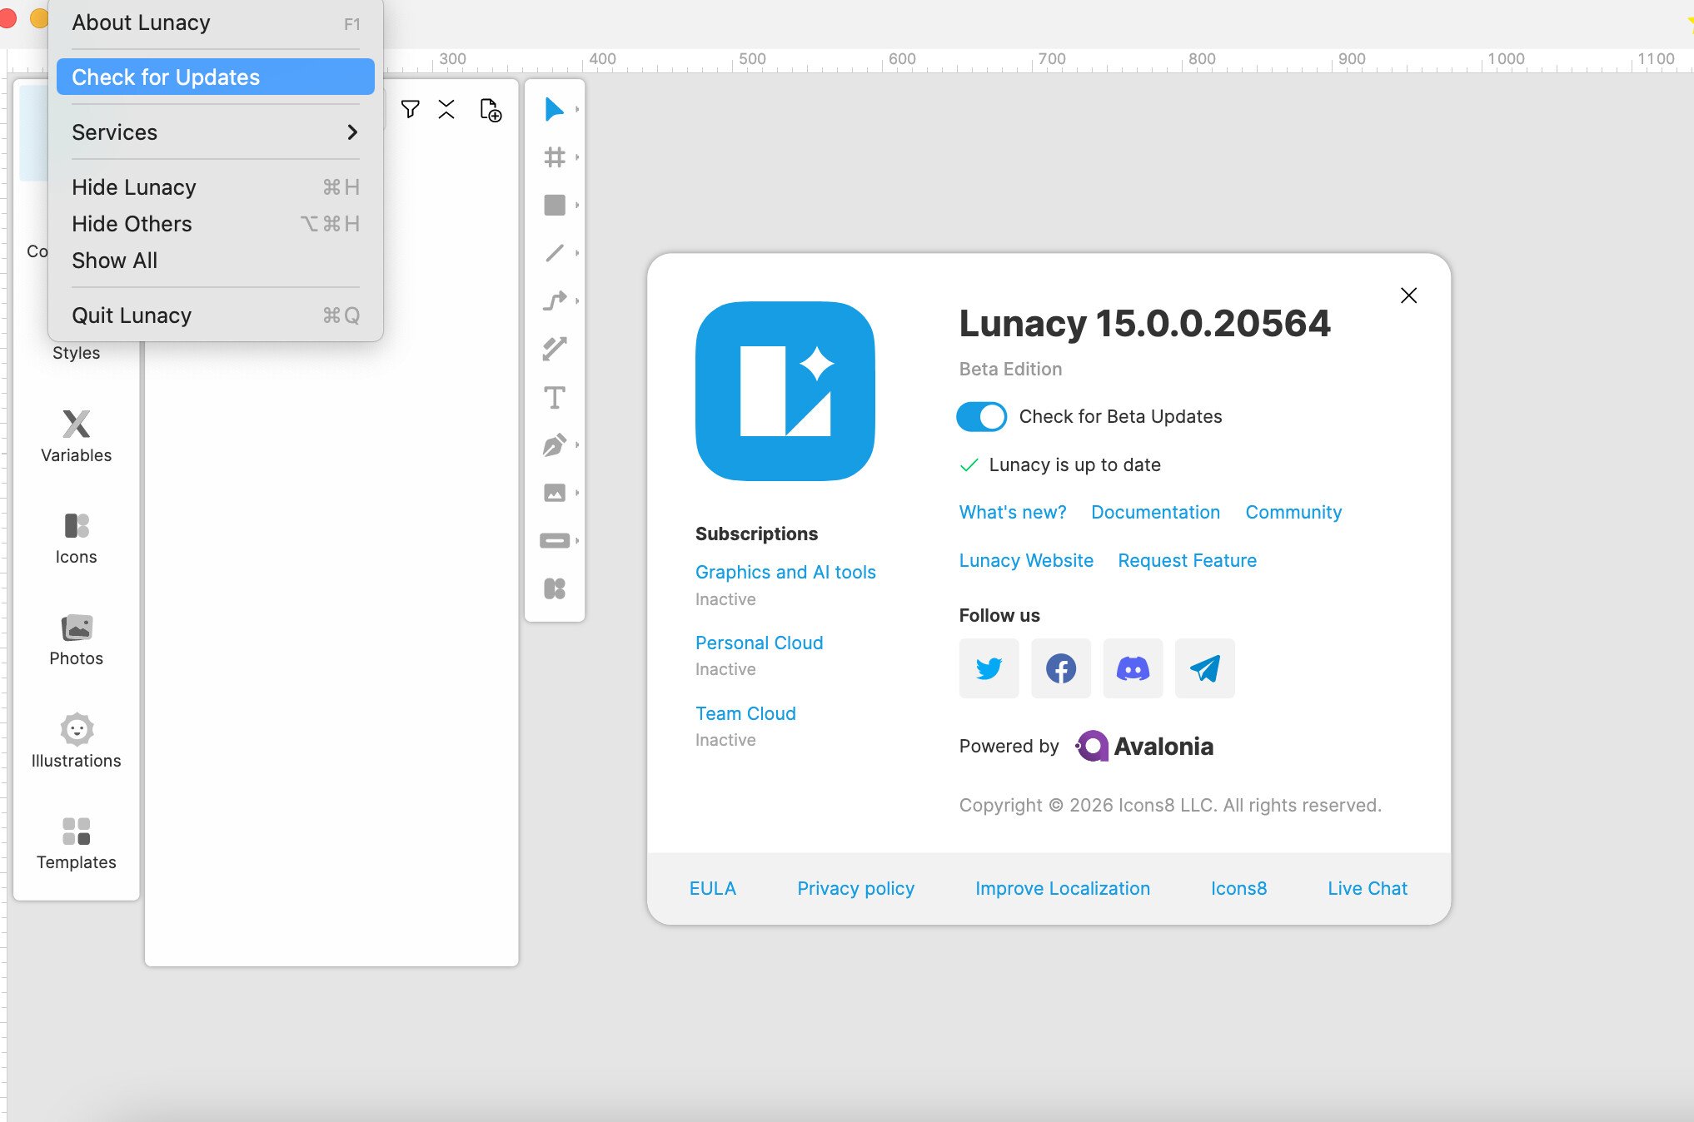Screen dimensions: 1694x1122
Task: Open Lunacy's Discord server
Action: coord(1133,668)
